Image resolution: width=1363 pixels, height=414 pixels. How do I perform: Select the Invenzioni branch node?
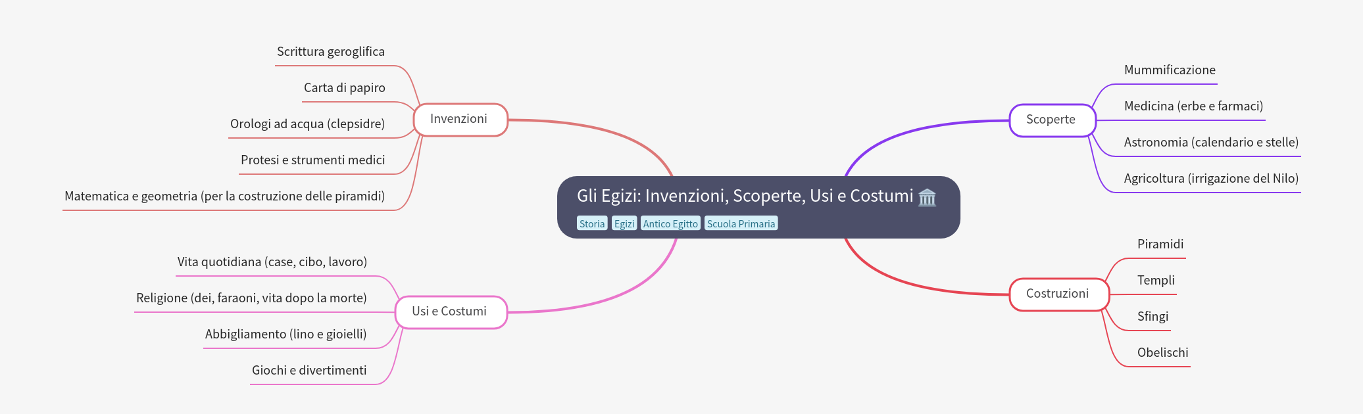[x=459, y=119]
